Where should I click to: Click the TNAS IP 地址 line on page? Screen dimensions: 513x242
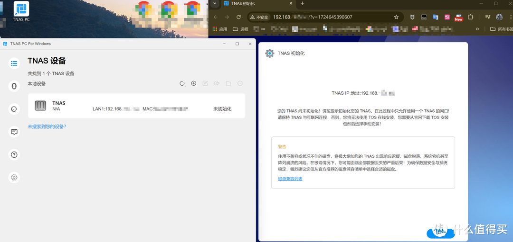[363, 93]
